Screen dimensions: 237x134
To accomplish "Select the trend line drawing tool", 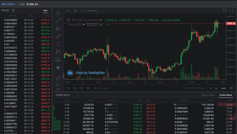I will (x=58, y=21).
